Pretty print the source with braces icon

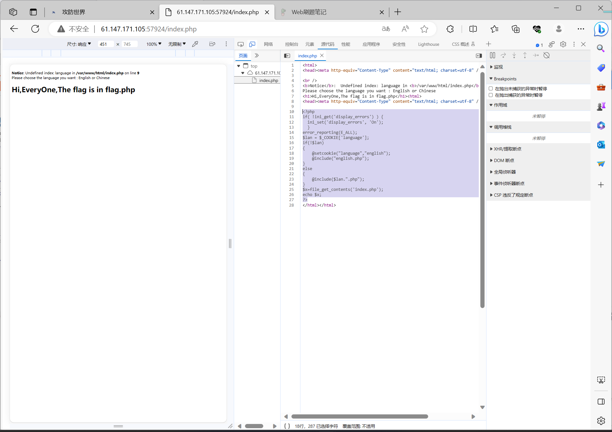pos(287,426)
